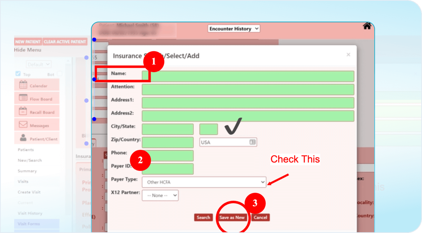Focus the Address1 input field
Viewport: 422px width, 233px height.
[248, 103]
